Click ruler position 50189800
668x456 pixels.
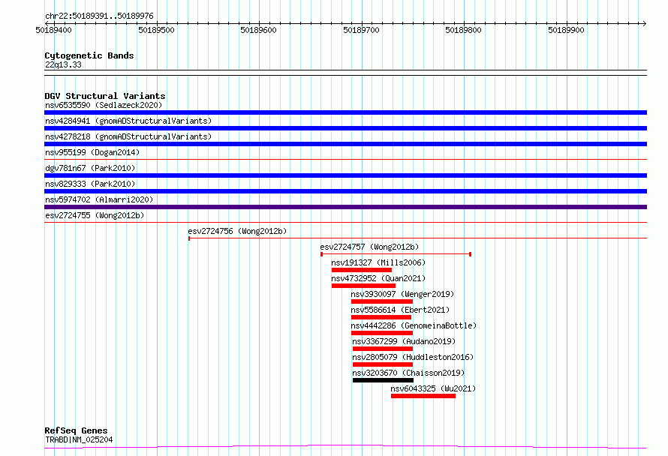[464, 30]
